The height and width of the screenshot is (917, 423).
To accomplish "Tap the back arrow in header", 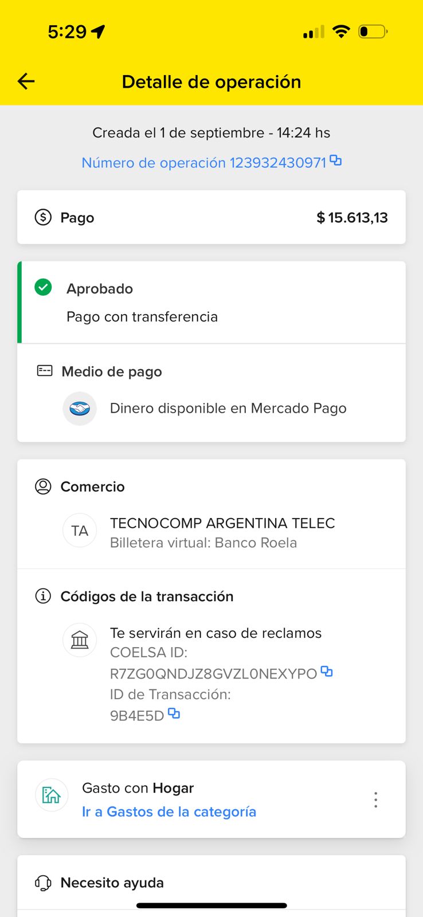I will pos(26,81).
